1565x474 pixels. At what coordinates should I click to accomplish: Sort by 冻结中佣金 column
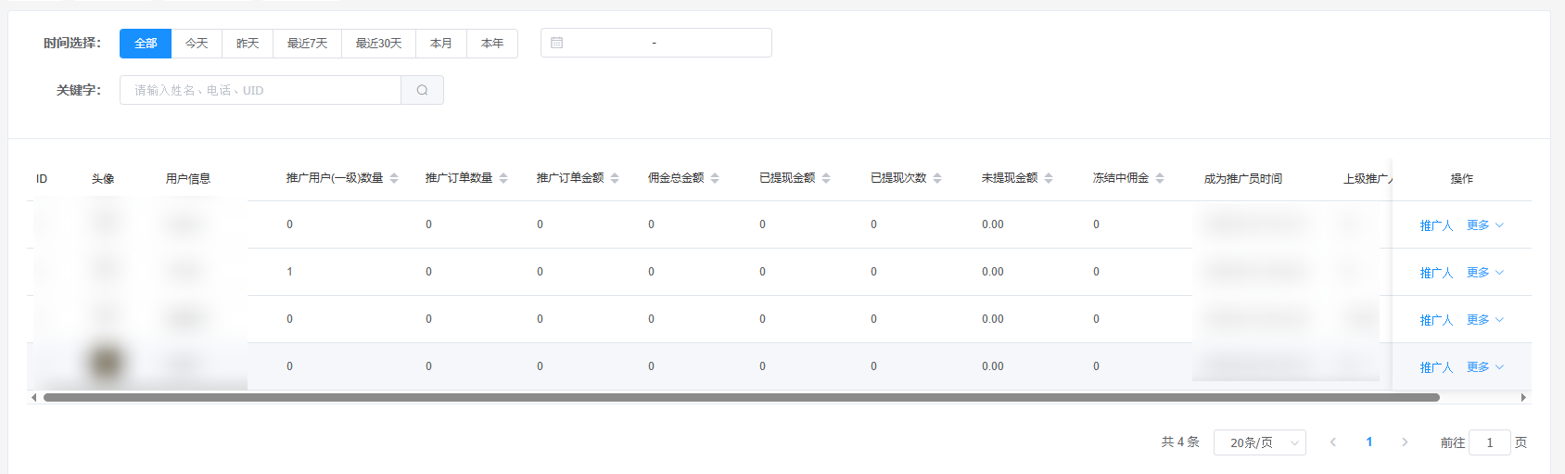(x=1160, y=178)
